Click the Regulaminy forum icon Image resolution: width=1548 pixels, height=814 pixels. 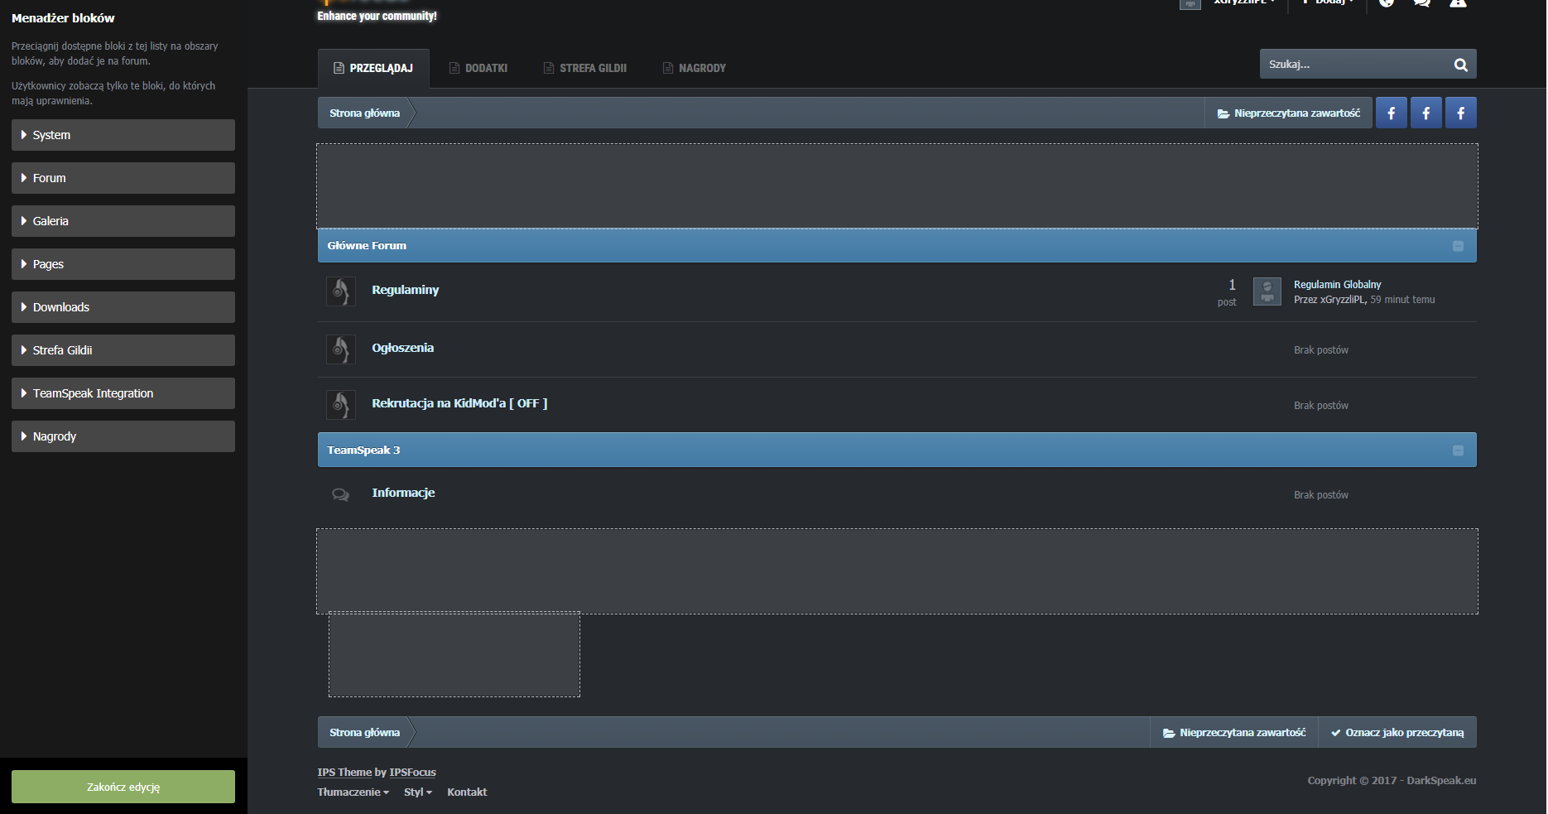coord(340,291)
